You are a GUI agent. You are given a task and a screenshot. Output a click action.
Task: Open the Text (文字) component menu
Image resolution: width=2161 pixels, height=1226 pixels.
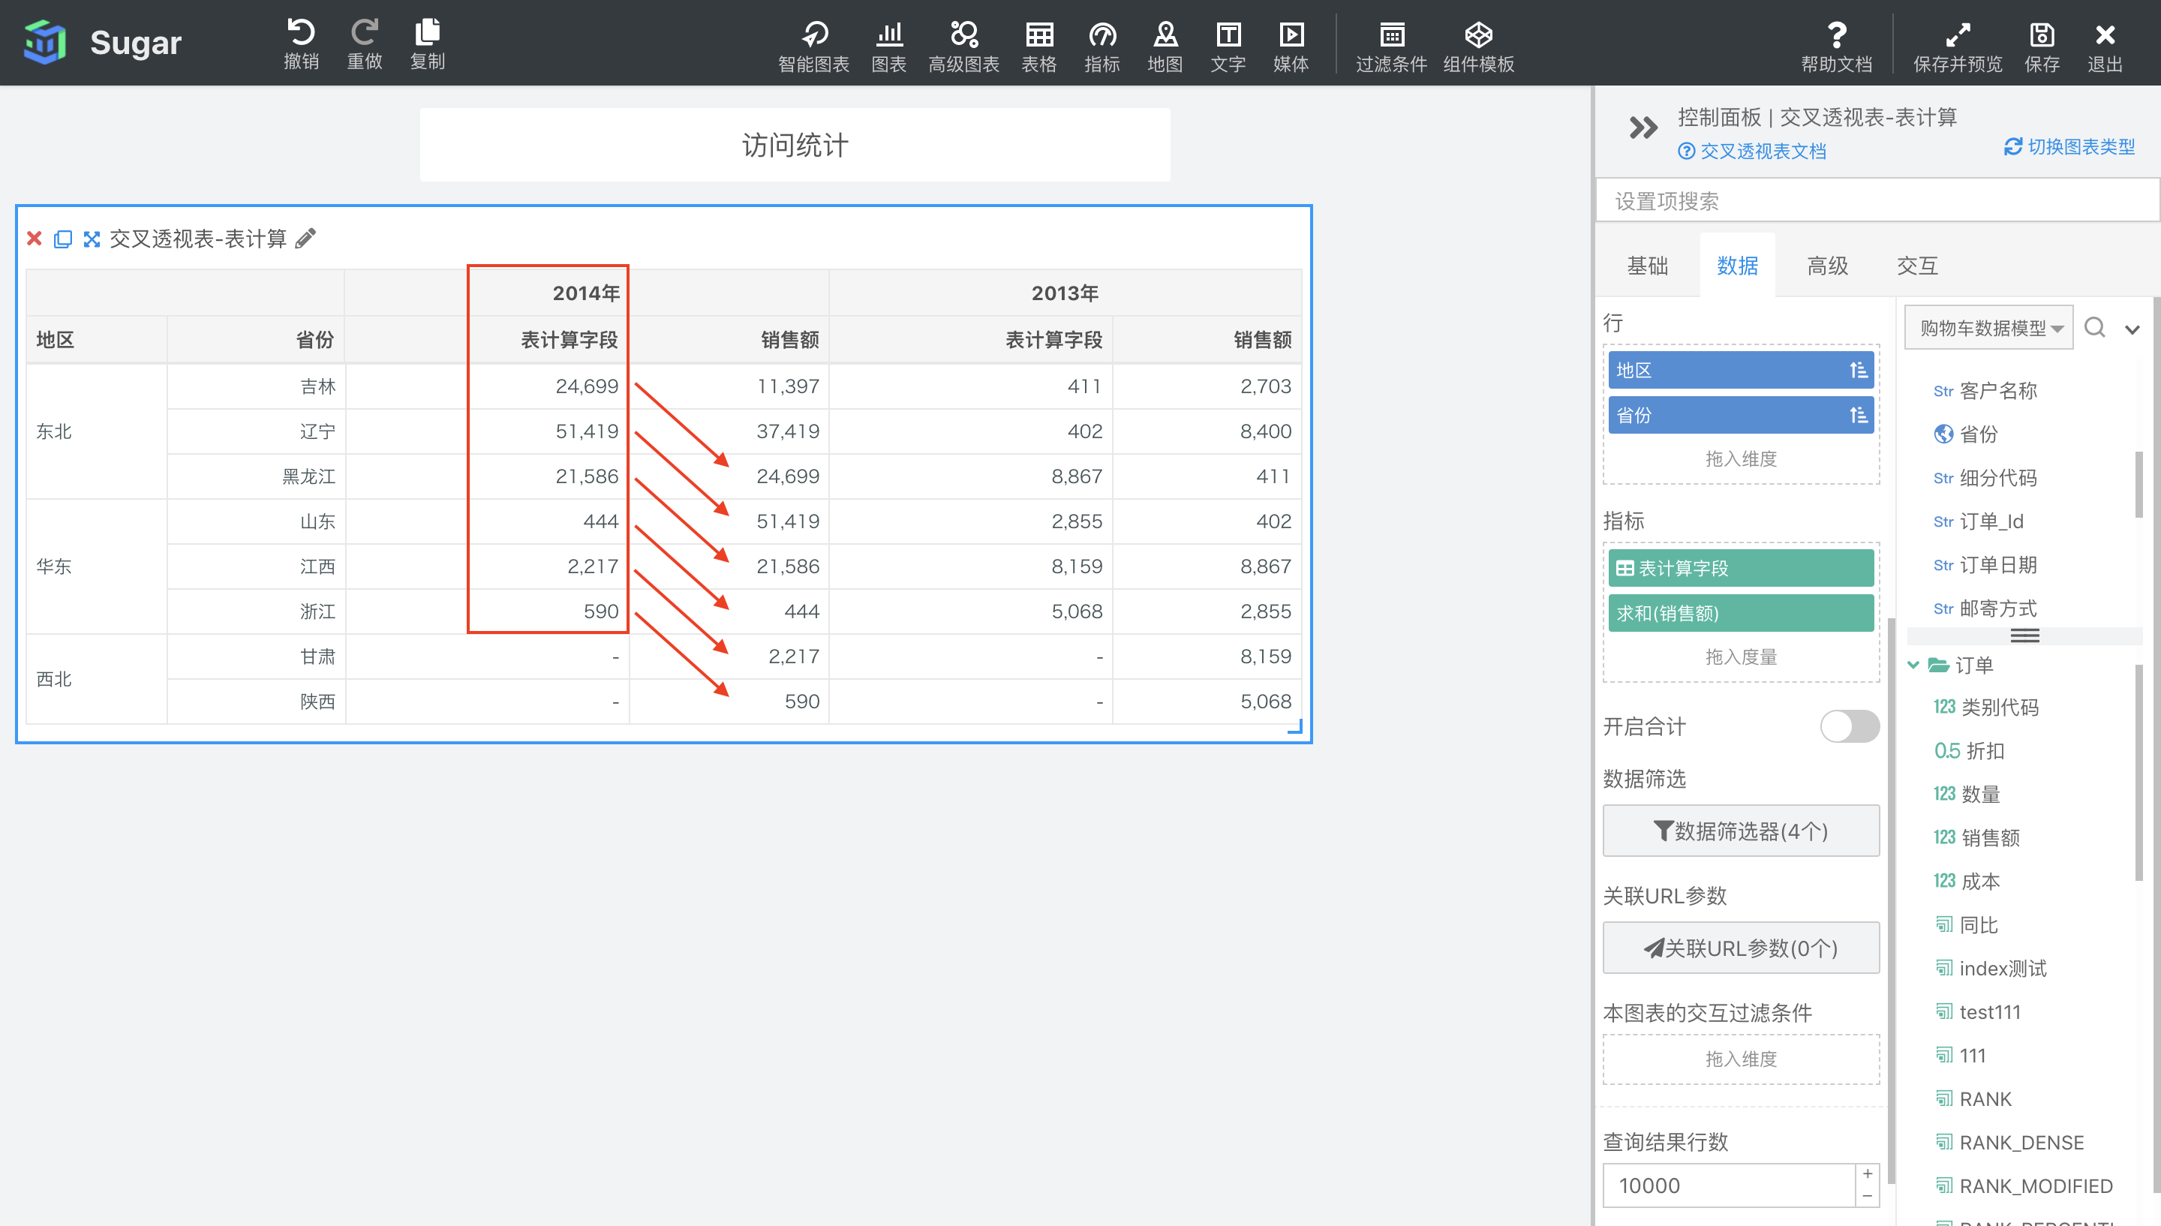click(1228, 47)
